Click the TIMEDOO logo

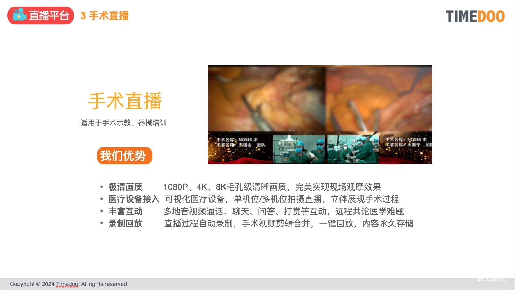475,16
